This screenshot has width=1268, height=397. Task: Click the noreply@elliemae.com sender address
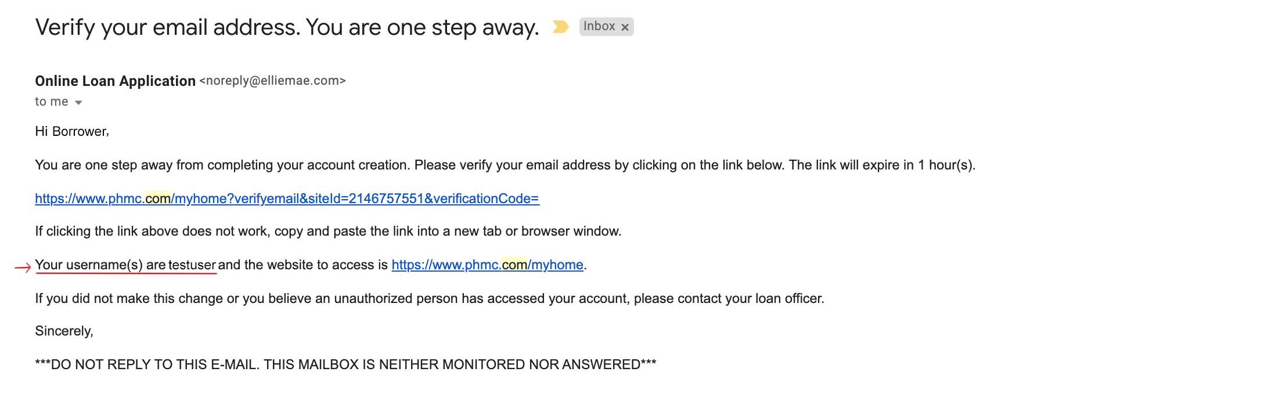[273, 81]
